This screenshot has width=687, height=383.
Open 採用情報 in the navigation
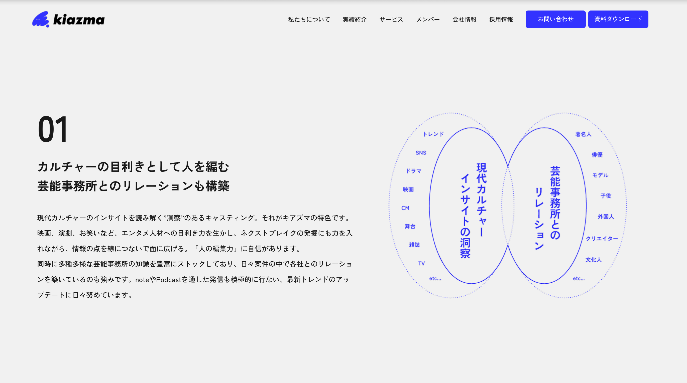(x=501, y=20)
